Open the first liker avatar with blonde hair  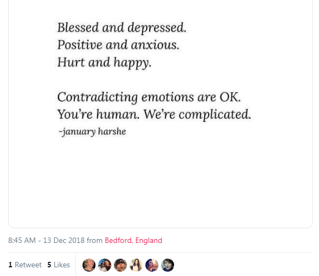pos(89,265)
